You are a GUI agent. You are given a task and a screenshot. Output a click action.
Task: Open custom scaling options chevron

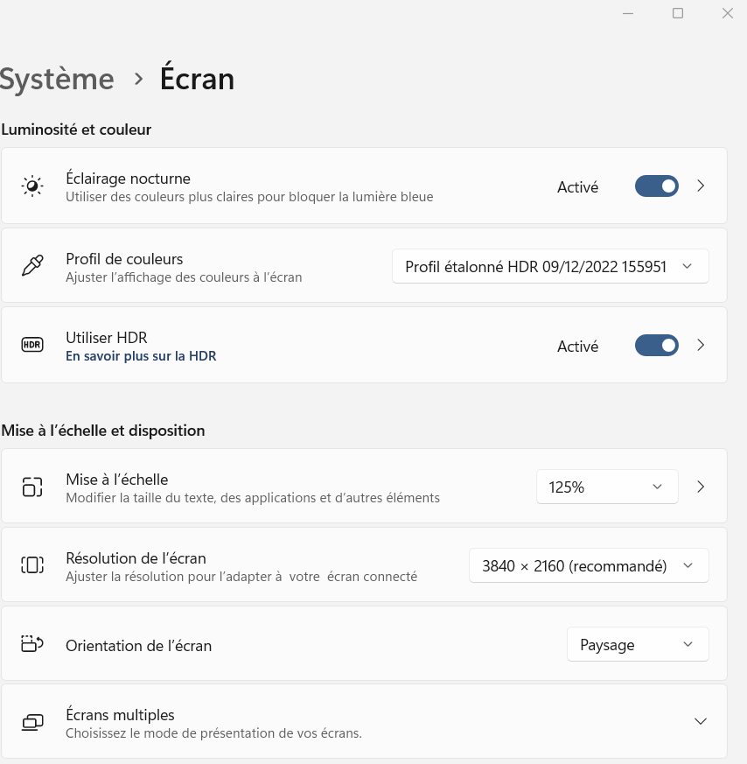701,487
